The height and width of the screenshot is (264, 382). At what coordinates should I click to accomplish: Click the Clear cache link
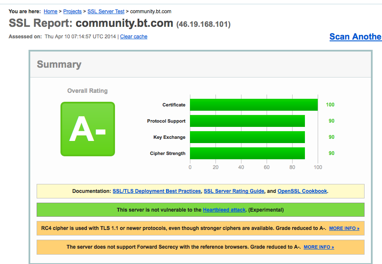(x=133, y=37)
